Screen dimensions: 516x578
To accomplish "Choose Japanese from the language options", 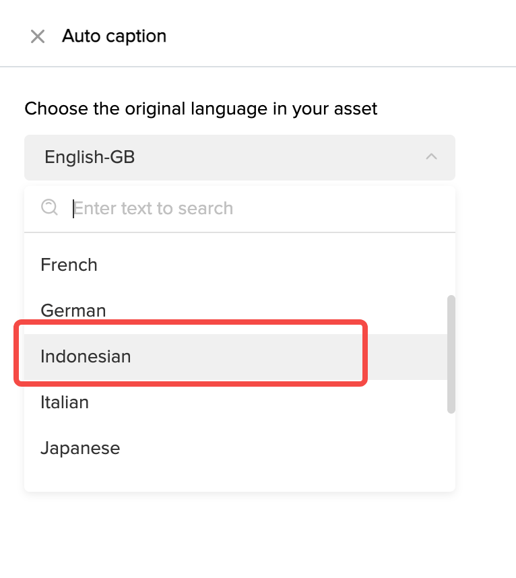I will 80,448.
